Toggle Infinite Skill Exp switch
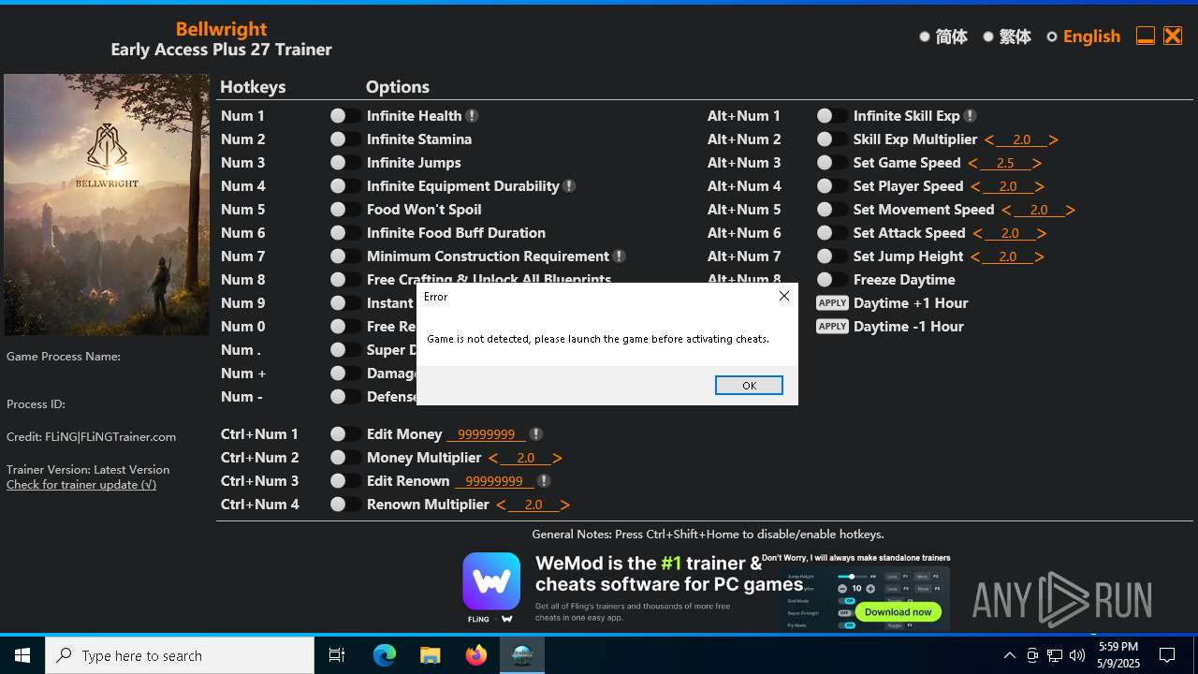 click(832, 116)
